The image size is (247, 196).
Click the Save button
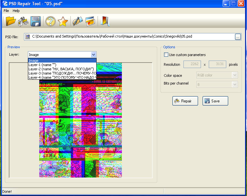click(215, 101)
